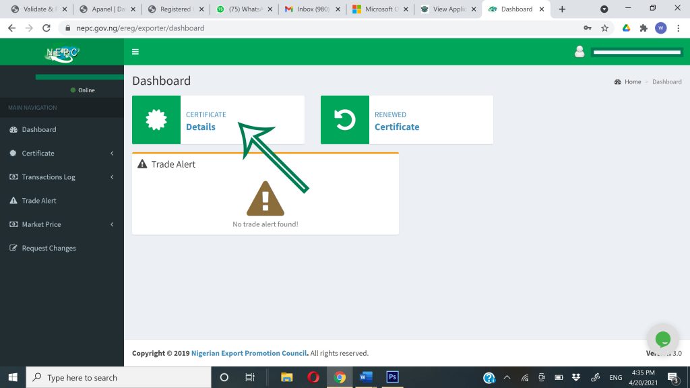690x388 pixels.
Task: Toggle the bookmark star in the address bar
Action: pyautogui.click(x=604, y=28)
